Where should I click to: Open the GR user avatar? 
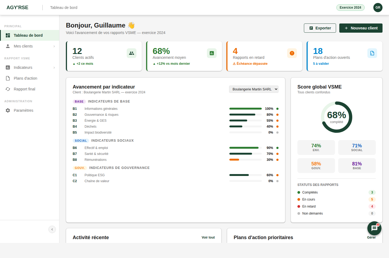[378, 8]
